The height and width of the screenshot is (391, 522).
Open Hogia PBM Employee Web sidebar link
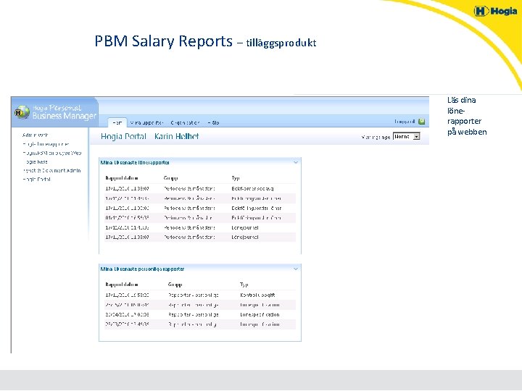click(x=52, y=153)
